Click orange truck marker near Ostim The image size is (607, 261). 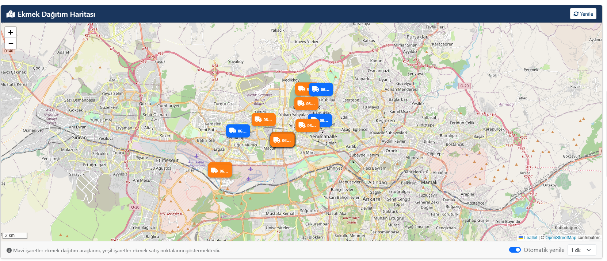click(x=264, y=119)
